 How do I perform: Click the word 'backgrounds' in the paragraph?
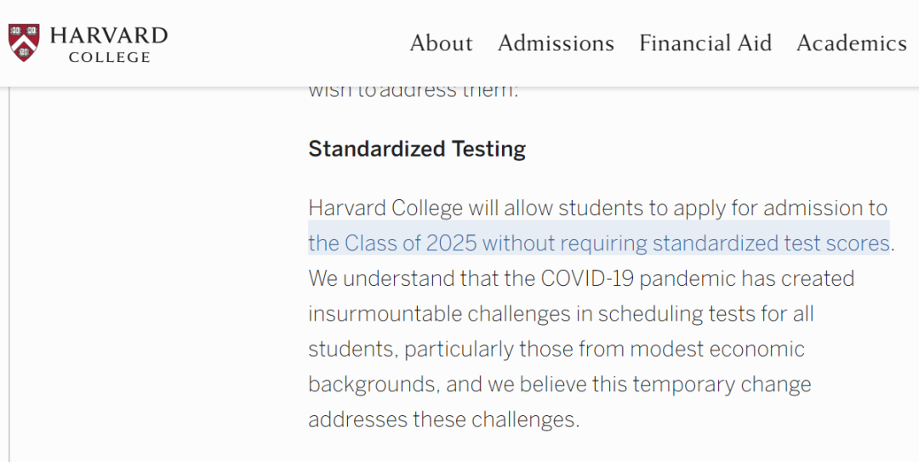click(372, 385)
